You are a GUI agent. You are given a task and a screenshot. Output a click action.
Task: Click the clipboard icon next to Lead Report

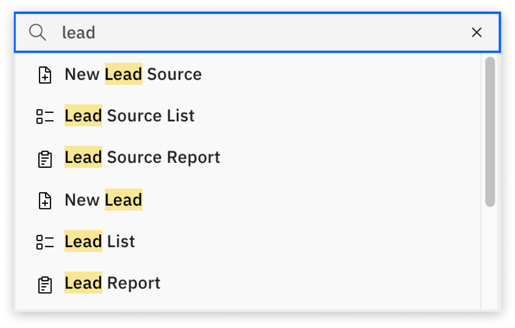(45, 284)
